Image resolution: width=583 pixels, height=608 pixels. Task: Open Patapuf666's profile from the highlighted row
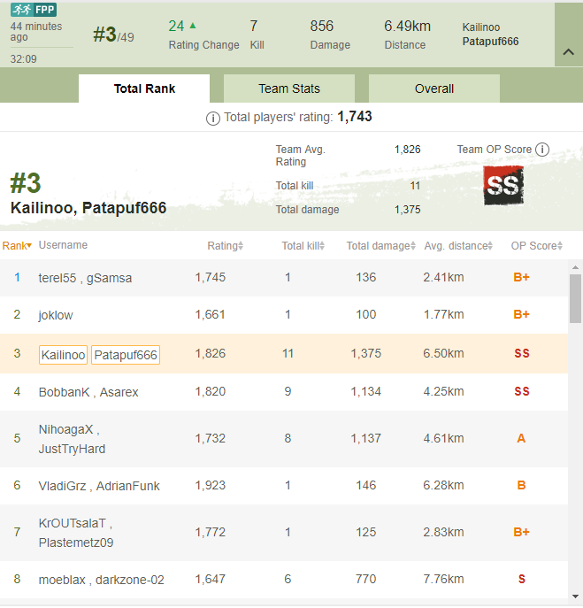(126, 355)
